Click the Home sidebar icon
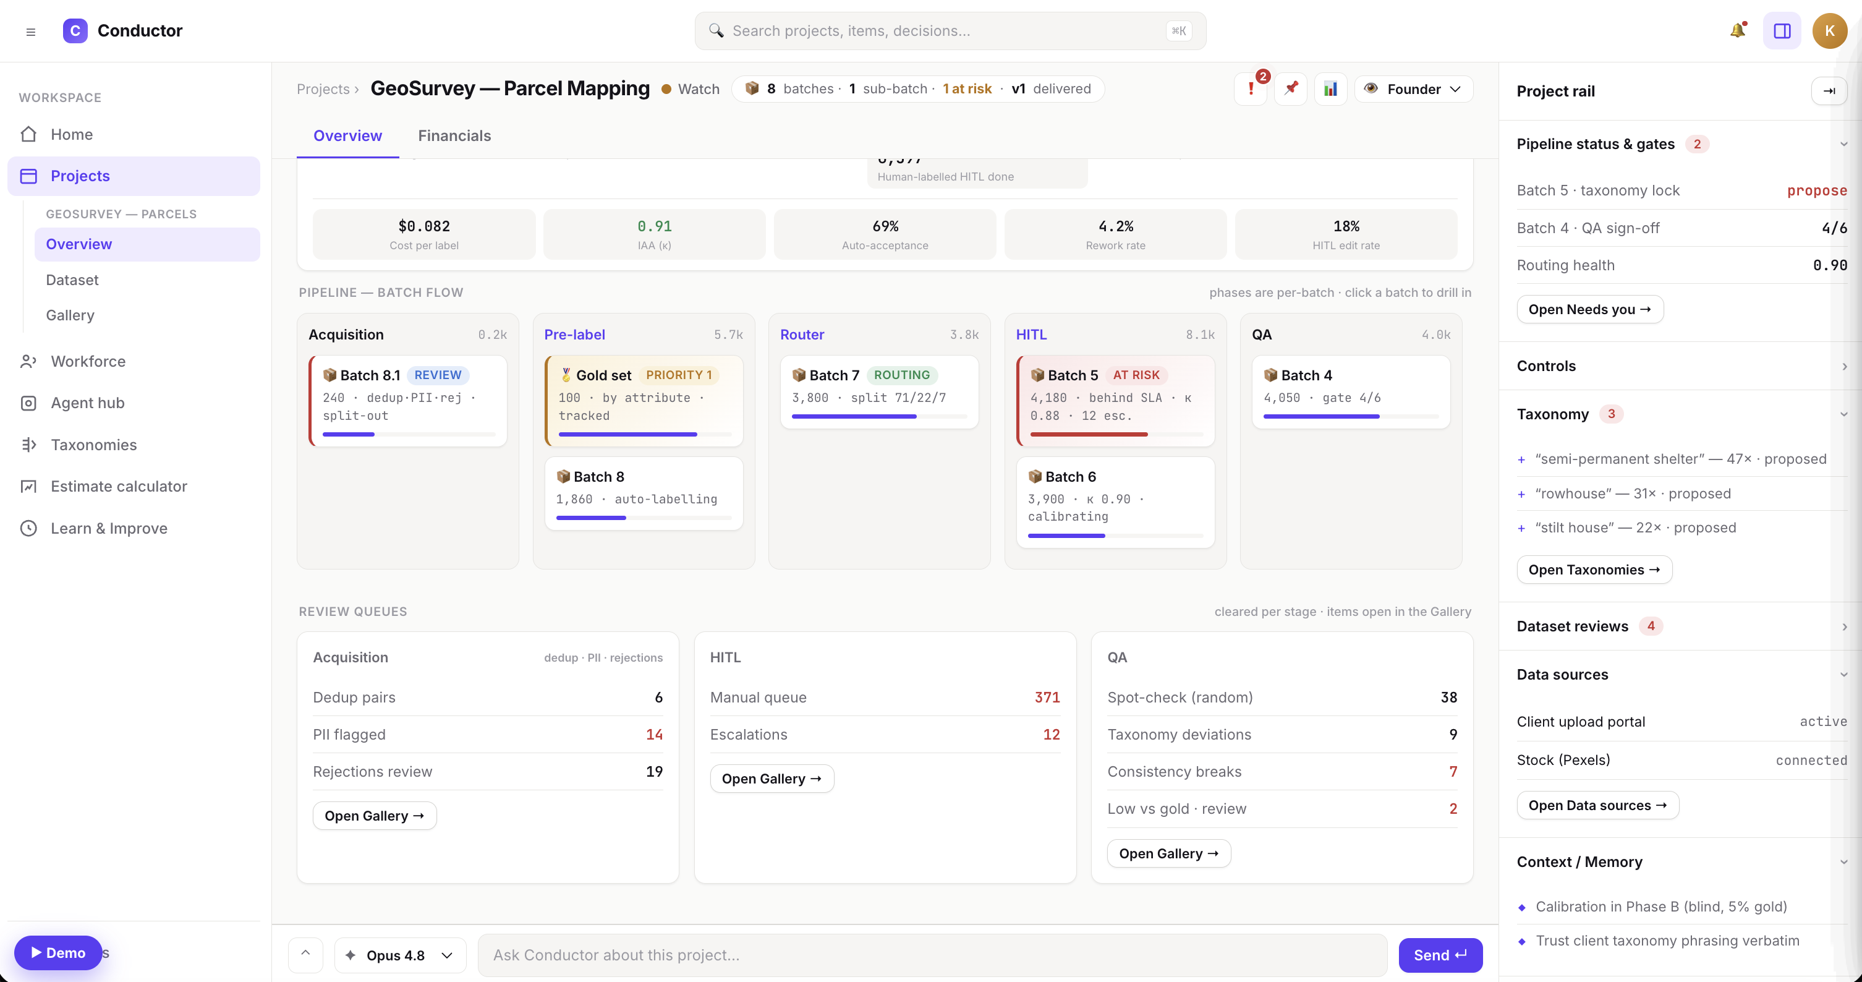Screen dimensions: 1862x982 tap(28, 135)
